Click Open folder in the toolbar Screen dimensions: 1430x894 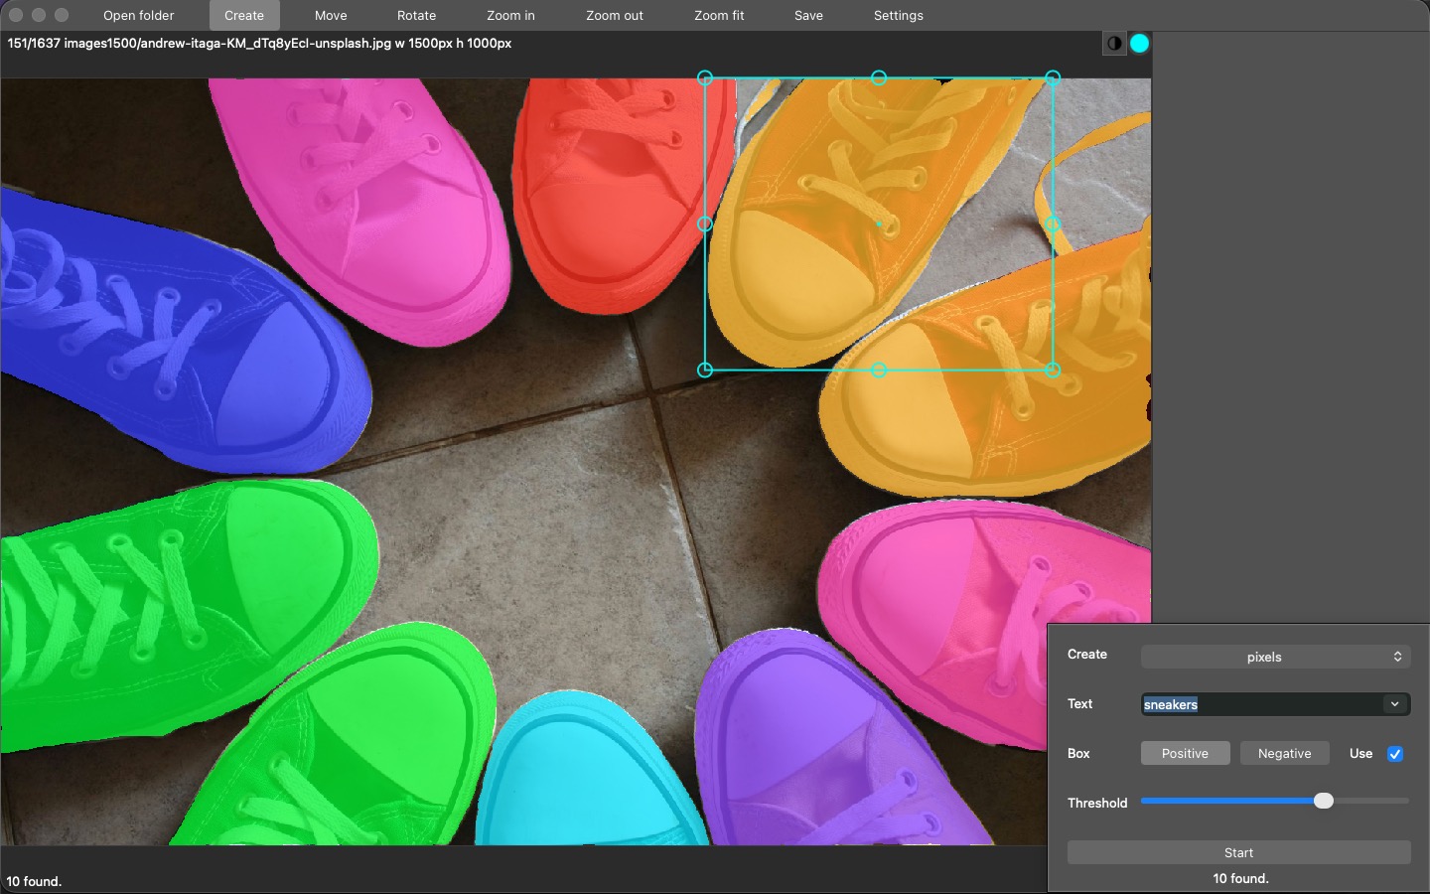tap(138, 16)
